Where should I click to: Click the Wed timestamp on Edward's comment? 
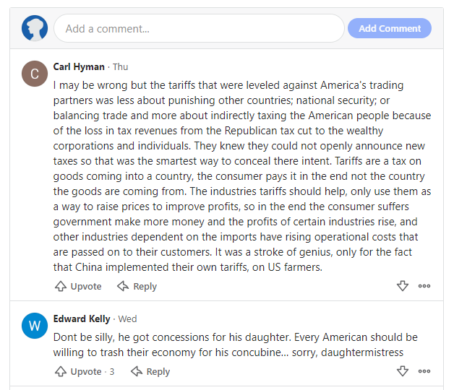[x=127, y=318]
